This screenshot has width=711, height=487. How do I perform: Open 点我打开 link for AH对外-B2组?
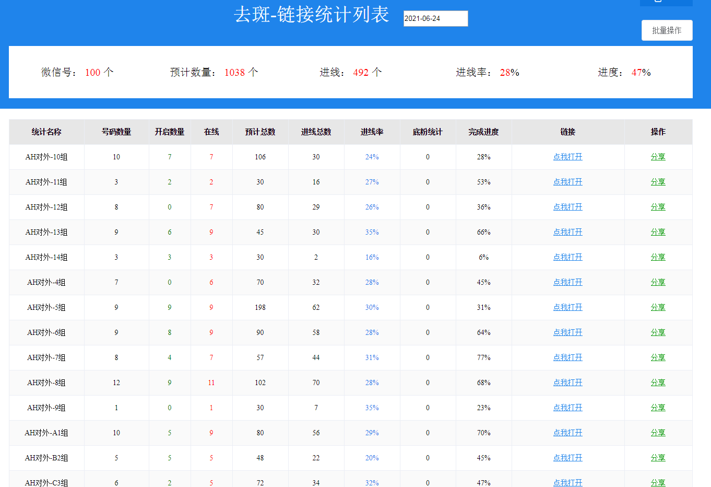(567, 458)
